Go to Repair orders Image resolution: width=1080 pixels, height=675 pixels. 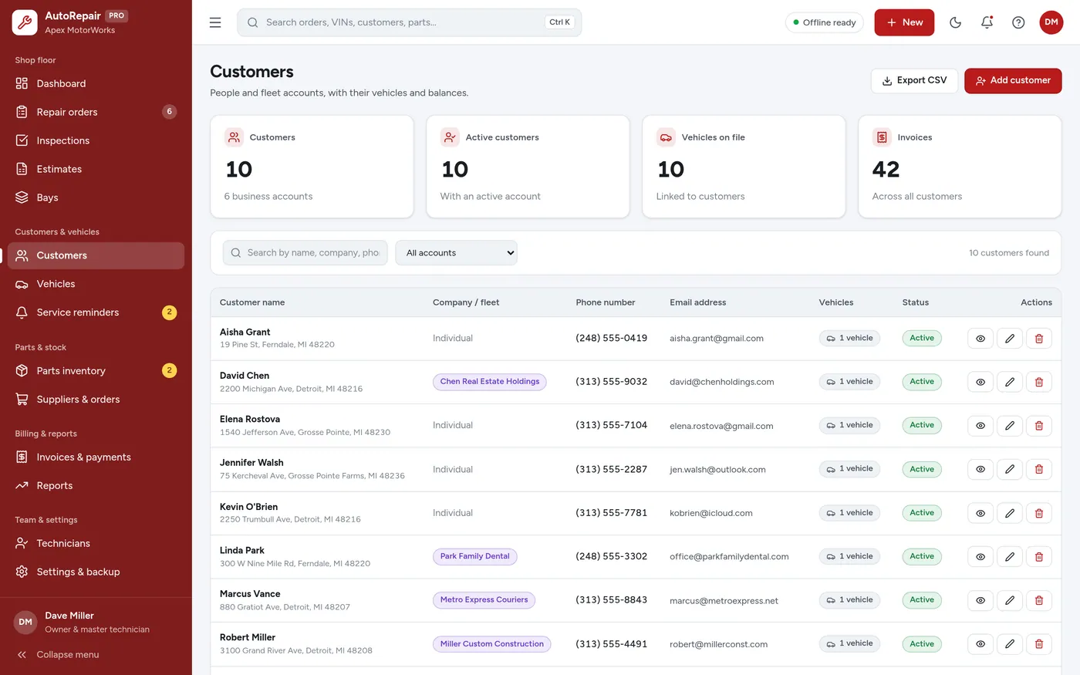click(96, 112)
